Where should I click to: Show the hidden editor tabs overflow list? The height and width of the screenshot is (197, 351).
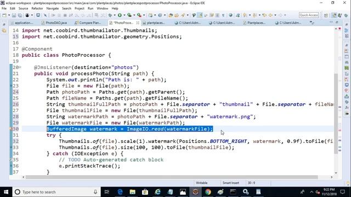tap(312, 22)
